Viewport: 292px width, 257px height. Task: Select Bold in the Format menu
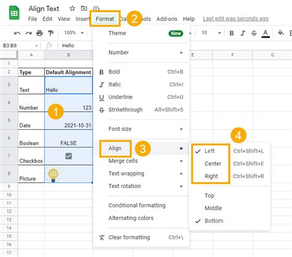pyautogui.click(x=141, y=72)
